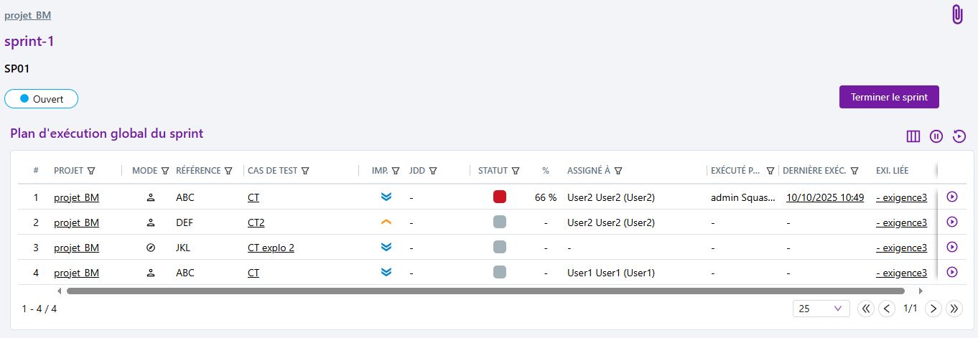Screen dimensions: 978x338
Task: Click the Terminer le sprint button
Action: [889, 97]
